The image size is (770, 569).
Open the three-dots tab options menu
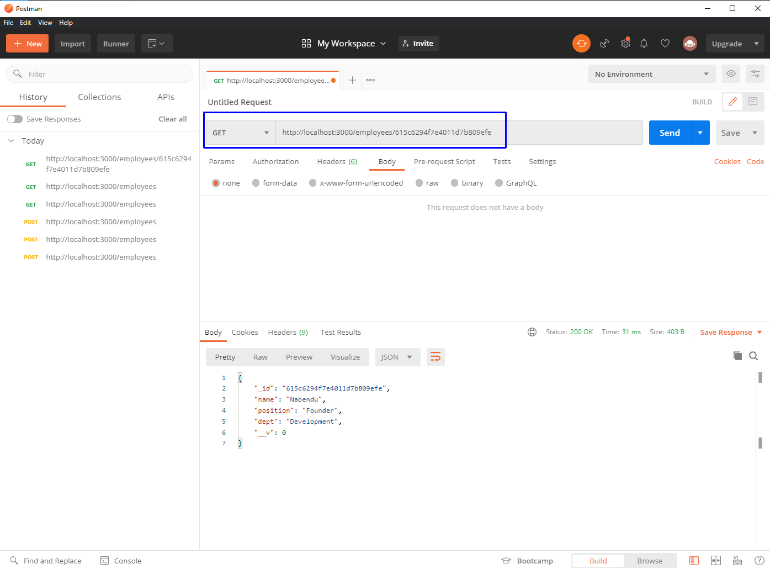pos(370,80)
